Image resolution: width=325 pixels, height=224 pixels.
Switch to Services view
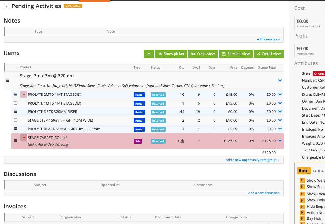pos(236,54)
